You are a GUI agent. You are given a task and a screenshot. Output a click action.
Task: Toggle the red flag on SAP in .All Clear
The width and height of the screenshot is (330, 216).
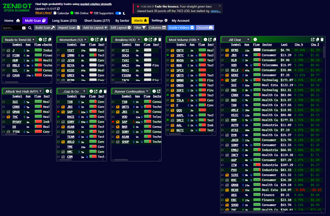point(222,80)
